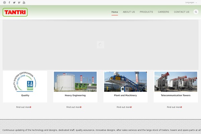Click the paragraph starting 'Continuous updating of the technology'
The width and height of the screenshot is (201, 134).
click(102, 132)
